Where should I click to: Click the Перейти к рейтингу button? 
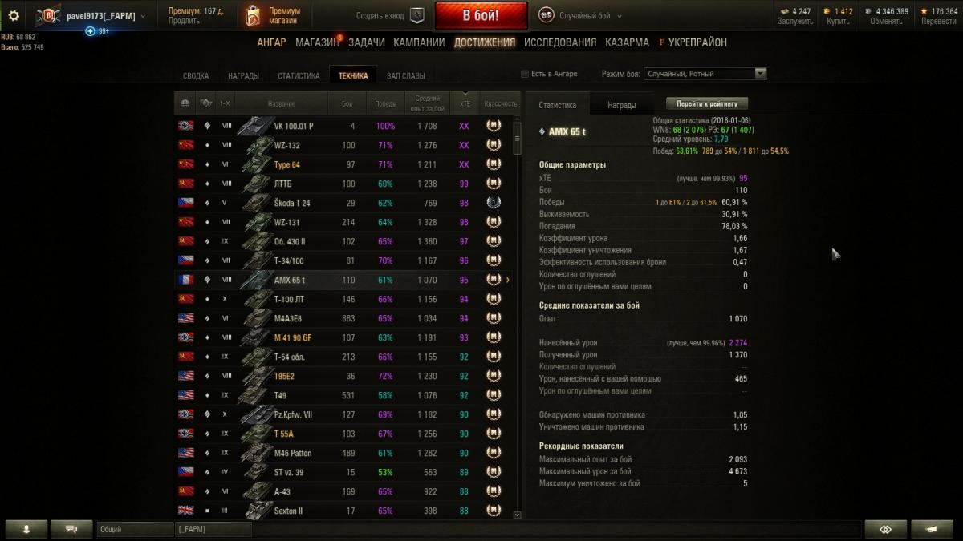point(706,103)
